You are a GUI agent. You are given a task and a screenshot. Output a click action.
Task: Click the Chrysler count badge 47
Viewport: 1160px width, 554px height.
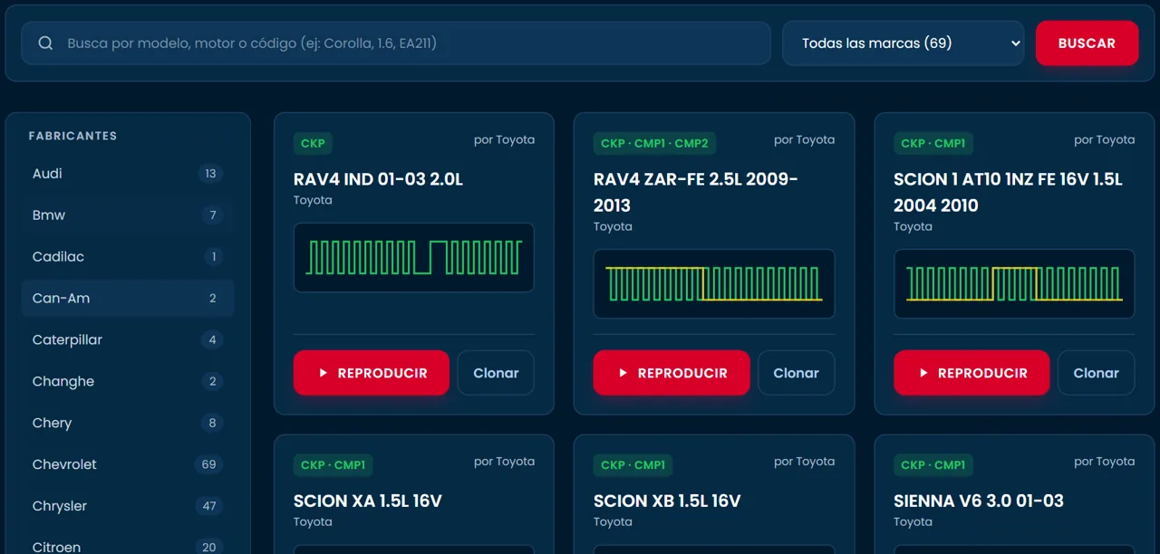(209, 506)
